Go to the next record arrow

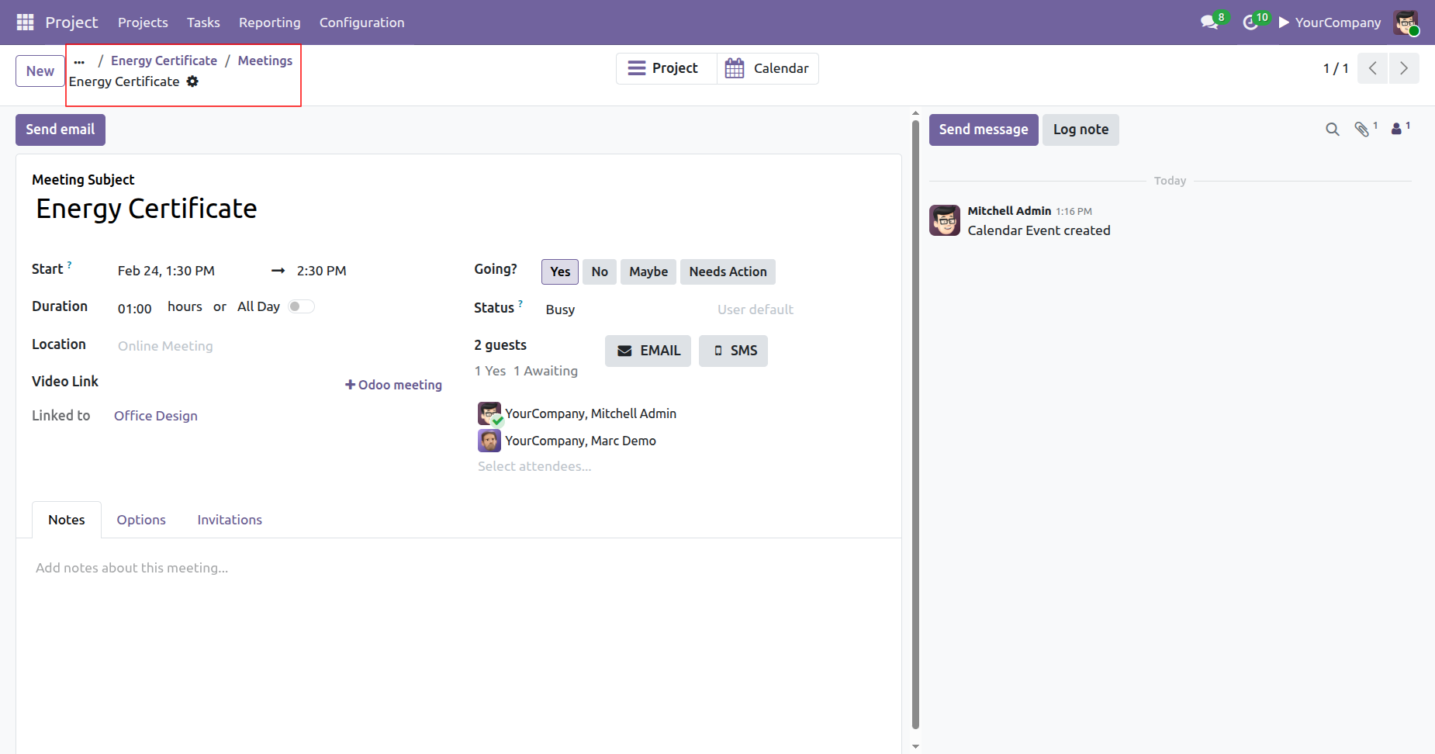pyautogui.click(x=1404, y=68)
